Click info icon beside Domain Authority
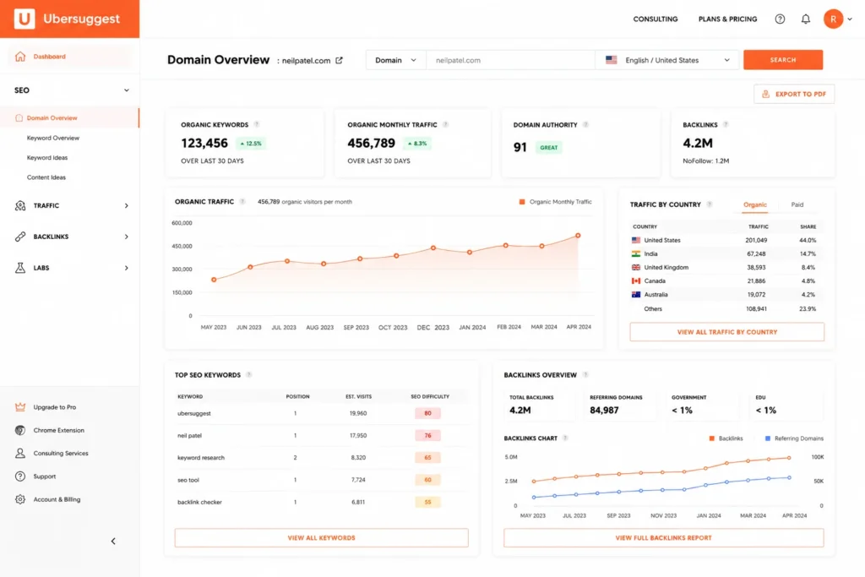The height and width of the screenshot is (577, 865). [586, 125]
